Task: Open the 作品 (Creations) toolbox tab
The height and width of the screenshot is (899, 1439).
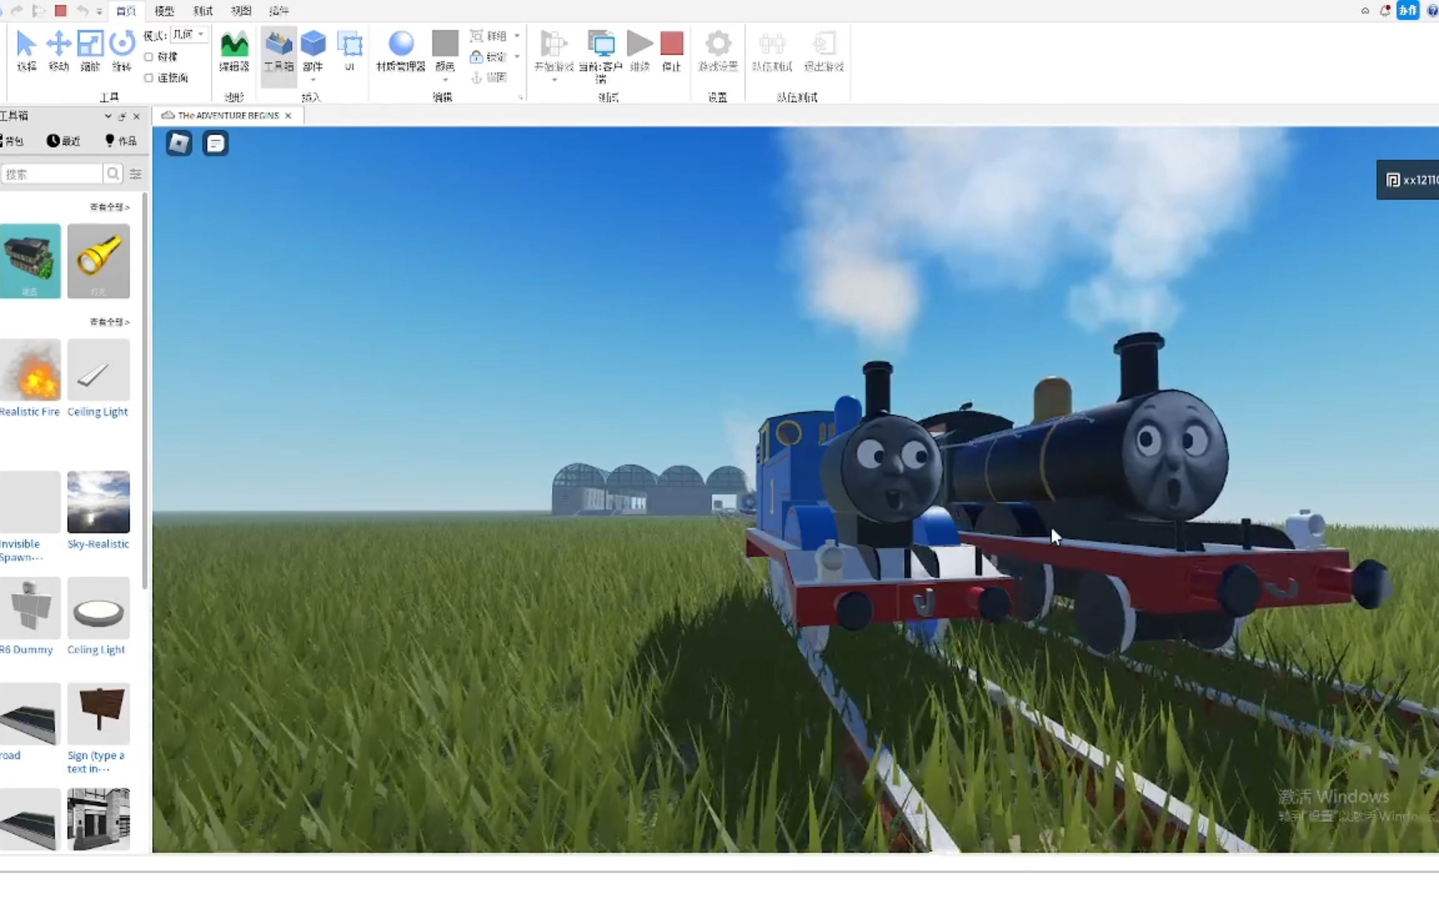Action: click(x=121, y=141)
